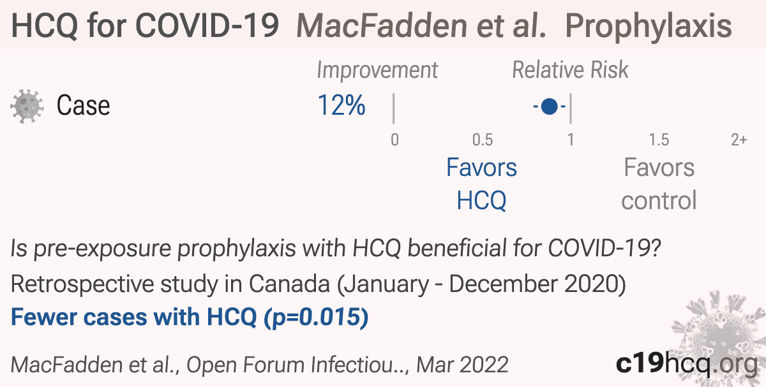Click the 'Relative Risk' column header
The width and height of the screenshot is (766, 387).
coord(570,70)
